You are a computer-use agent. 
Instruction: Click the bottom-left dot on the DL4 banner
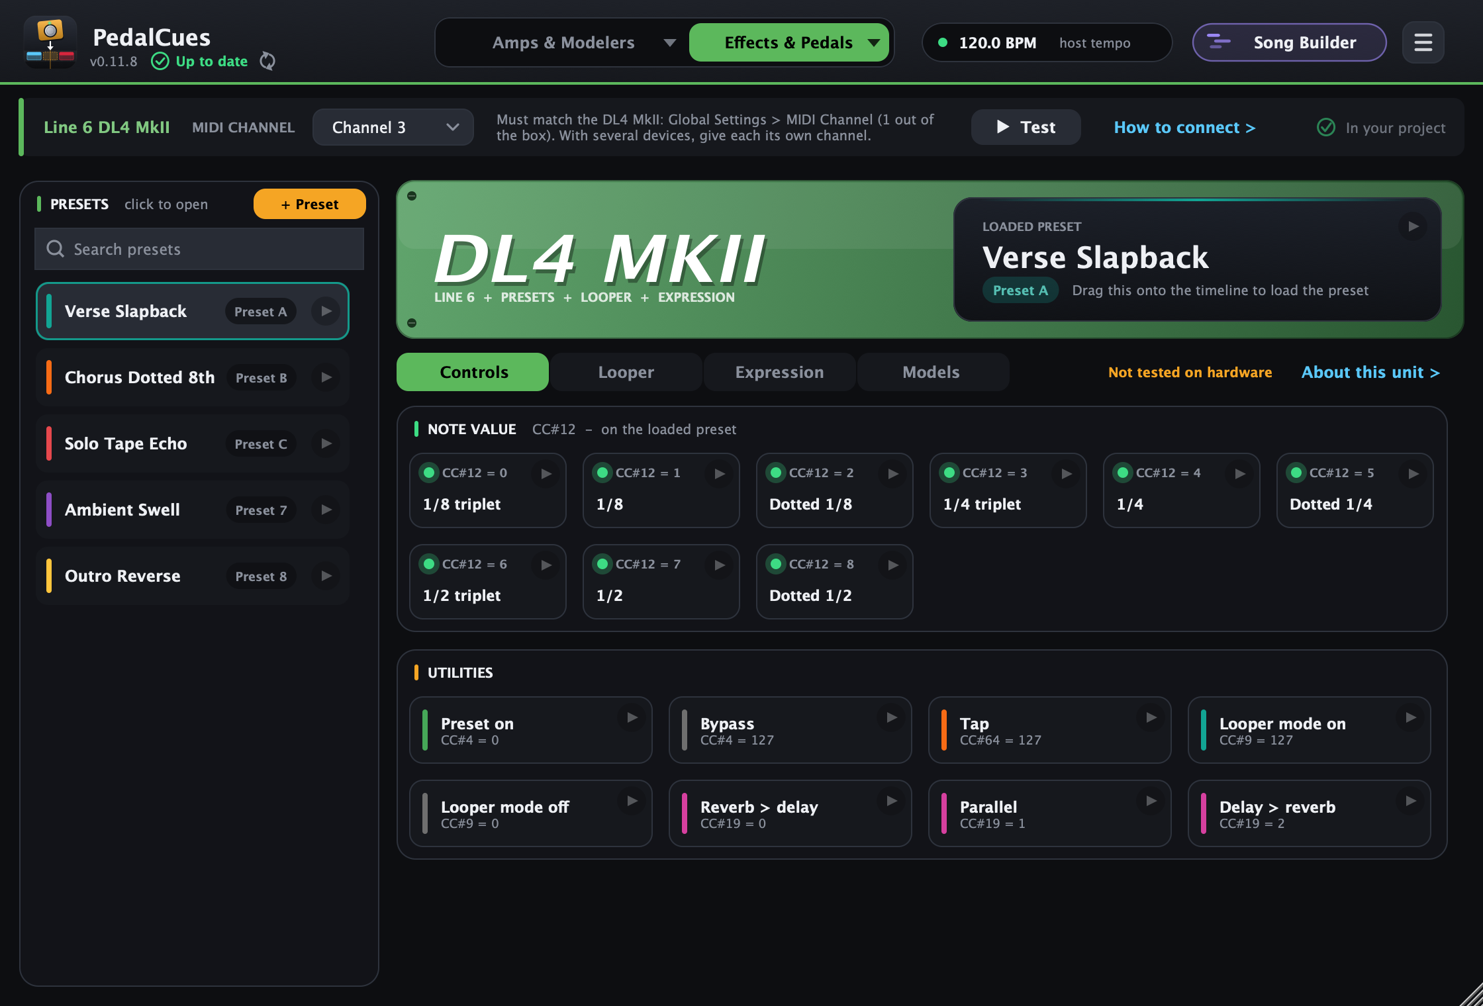(412, 323)
